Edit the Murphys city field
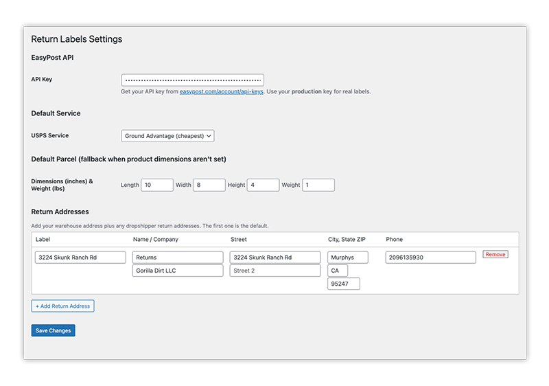The height and width of the screenshot is (386, 549). 348,258
